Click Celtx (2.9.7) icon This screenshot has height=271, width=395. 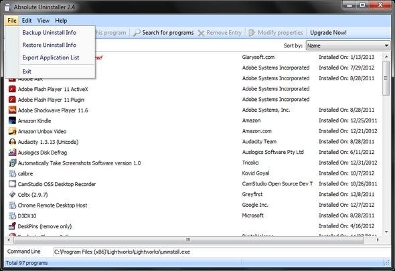pos(12,195)
